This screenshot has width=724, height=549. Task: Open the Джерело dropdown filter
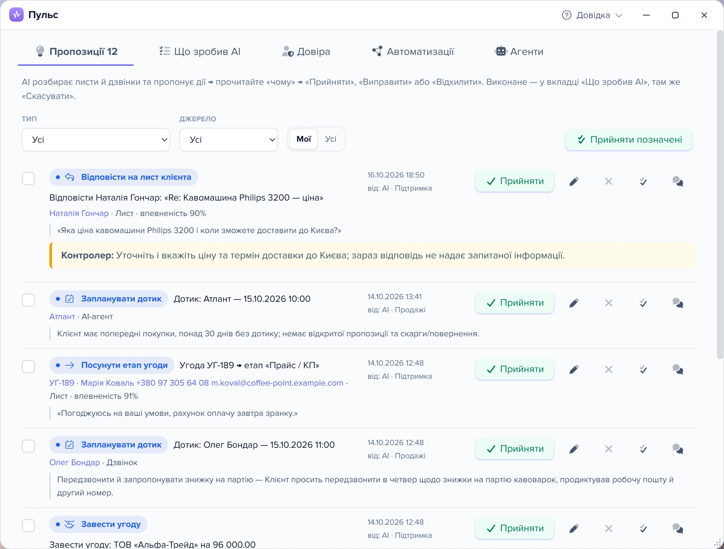tap(229, 140)
